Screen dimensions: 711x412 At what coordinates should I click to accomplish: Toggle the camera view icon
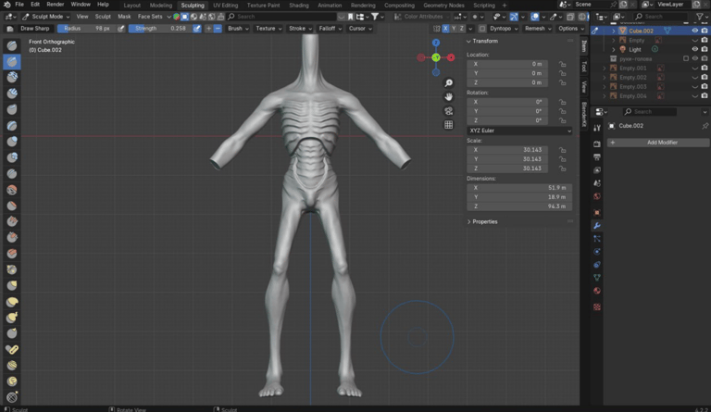[x=448, y=111]
